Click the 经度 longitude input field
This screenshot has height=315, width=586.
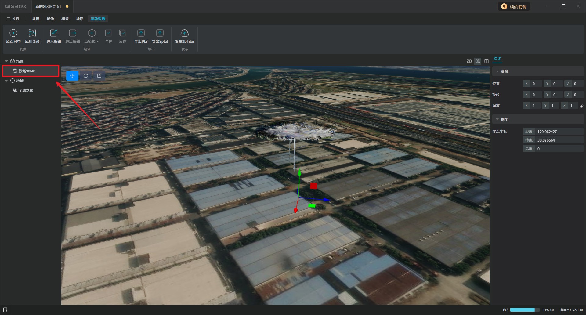[559, 132]
